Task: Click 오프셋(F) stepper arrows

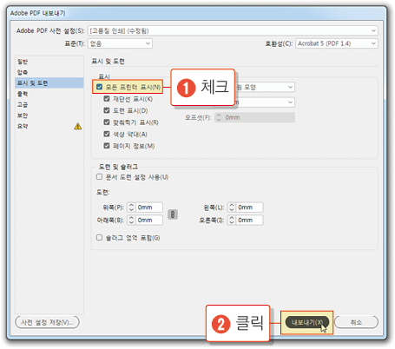Action: pos(219,117)
